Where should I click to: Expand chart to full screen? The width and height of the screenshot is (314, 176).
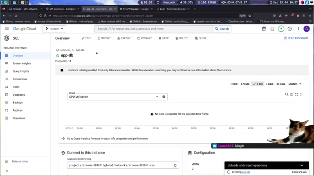pyautogui.click(x=296, y=95)
